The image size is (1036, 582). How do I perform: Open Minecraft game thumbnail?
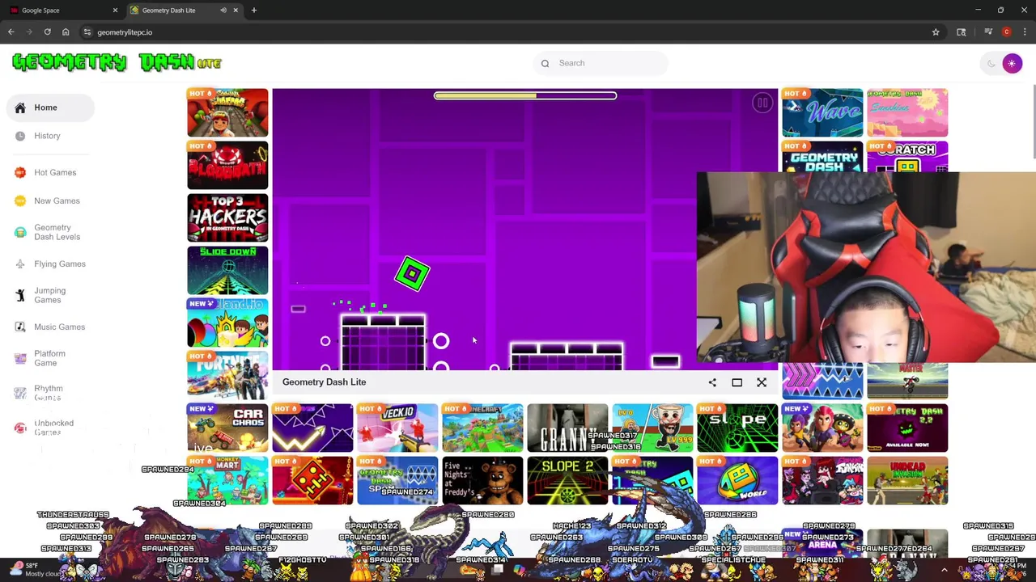(482, 428)
